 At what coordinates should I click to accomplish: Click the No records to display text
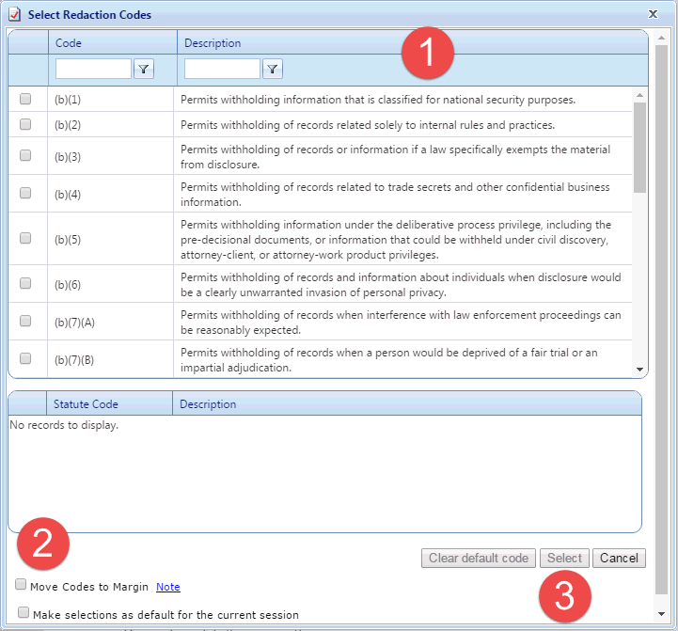pos(64,425)
